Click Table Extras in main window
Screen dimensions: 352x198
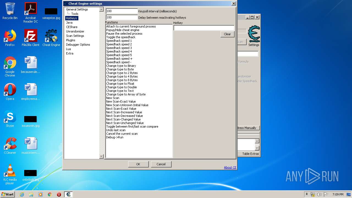point(251,154)
